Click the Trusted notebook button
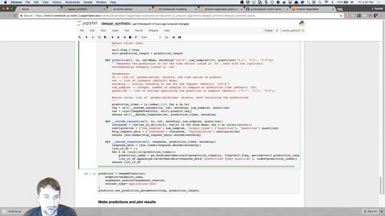385x216 pixels. tap(268, 31)
